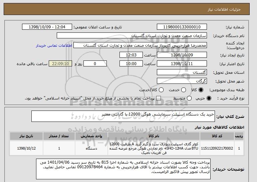The height and width of the screenshot is (182, 257).
Task: Click the اطلاعات کالاهای مورد نیاز section heading
Action: click(219, 127)
